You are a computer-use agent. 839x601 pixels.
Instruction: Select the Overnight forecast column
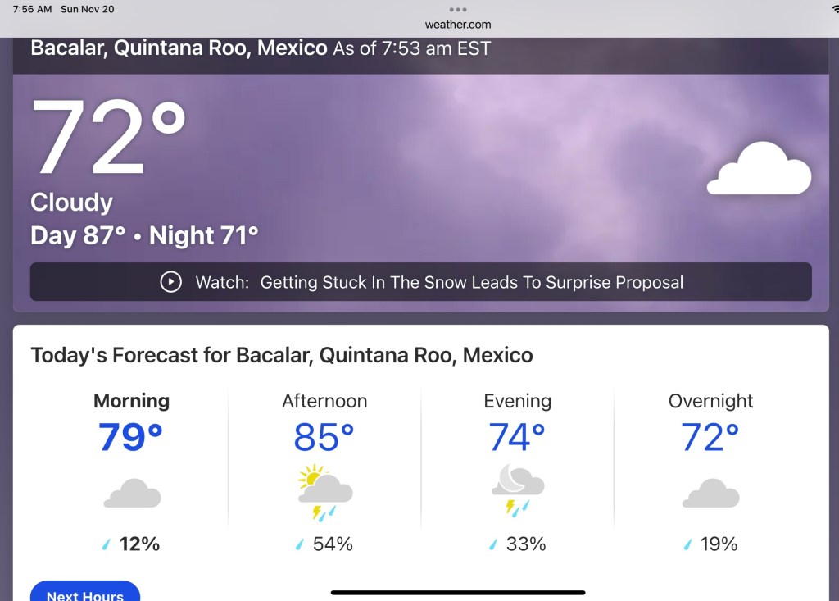(x=710, y=471)
